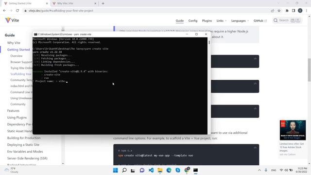The image size is (311, 175).
Task: Switch to Chrome on the taskbar
Action: click(x=187, y=170)
